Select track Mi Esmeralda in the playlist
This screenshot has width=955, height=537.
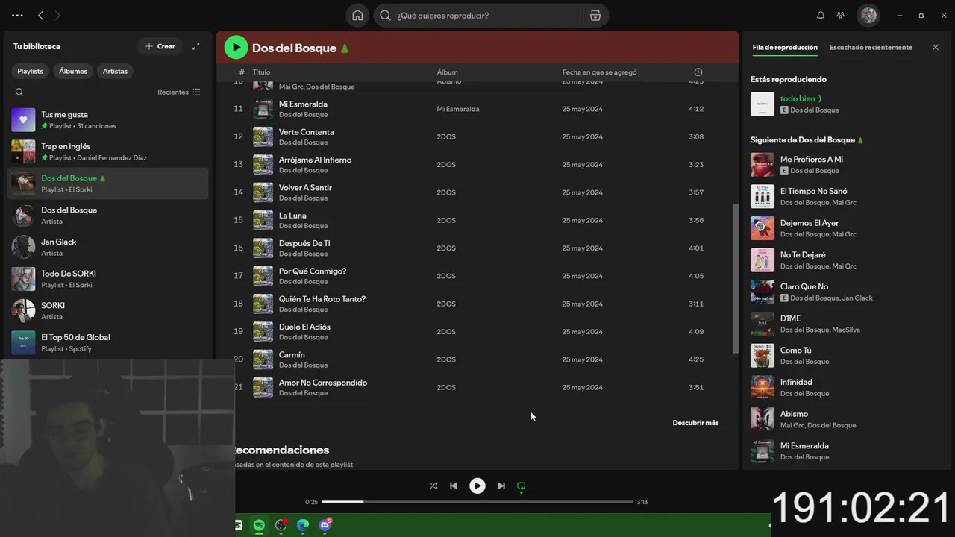point(477,109)
